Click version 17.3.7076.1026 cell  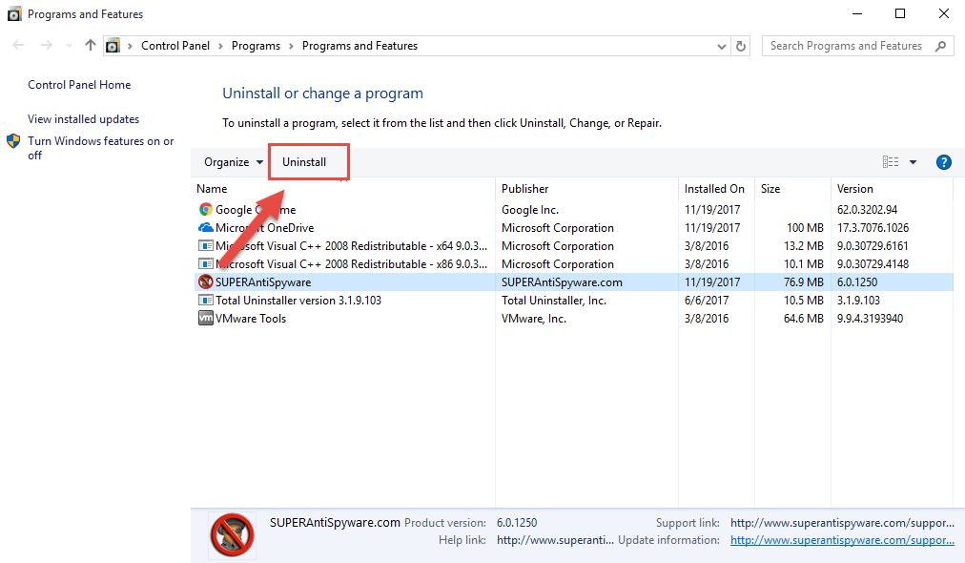(x=873, y=228)
